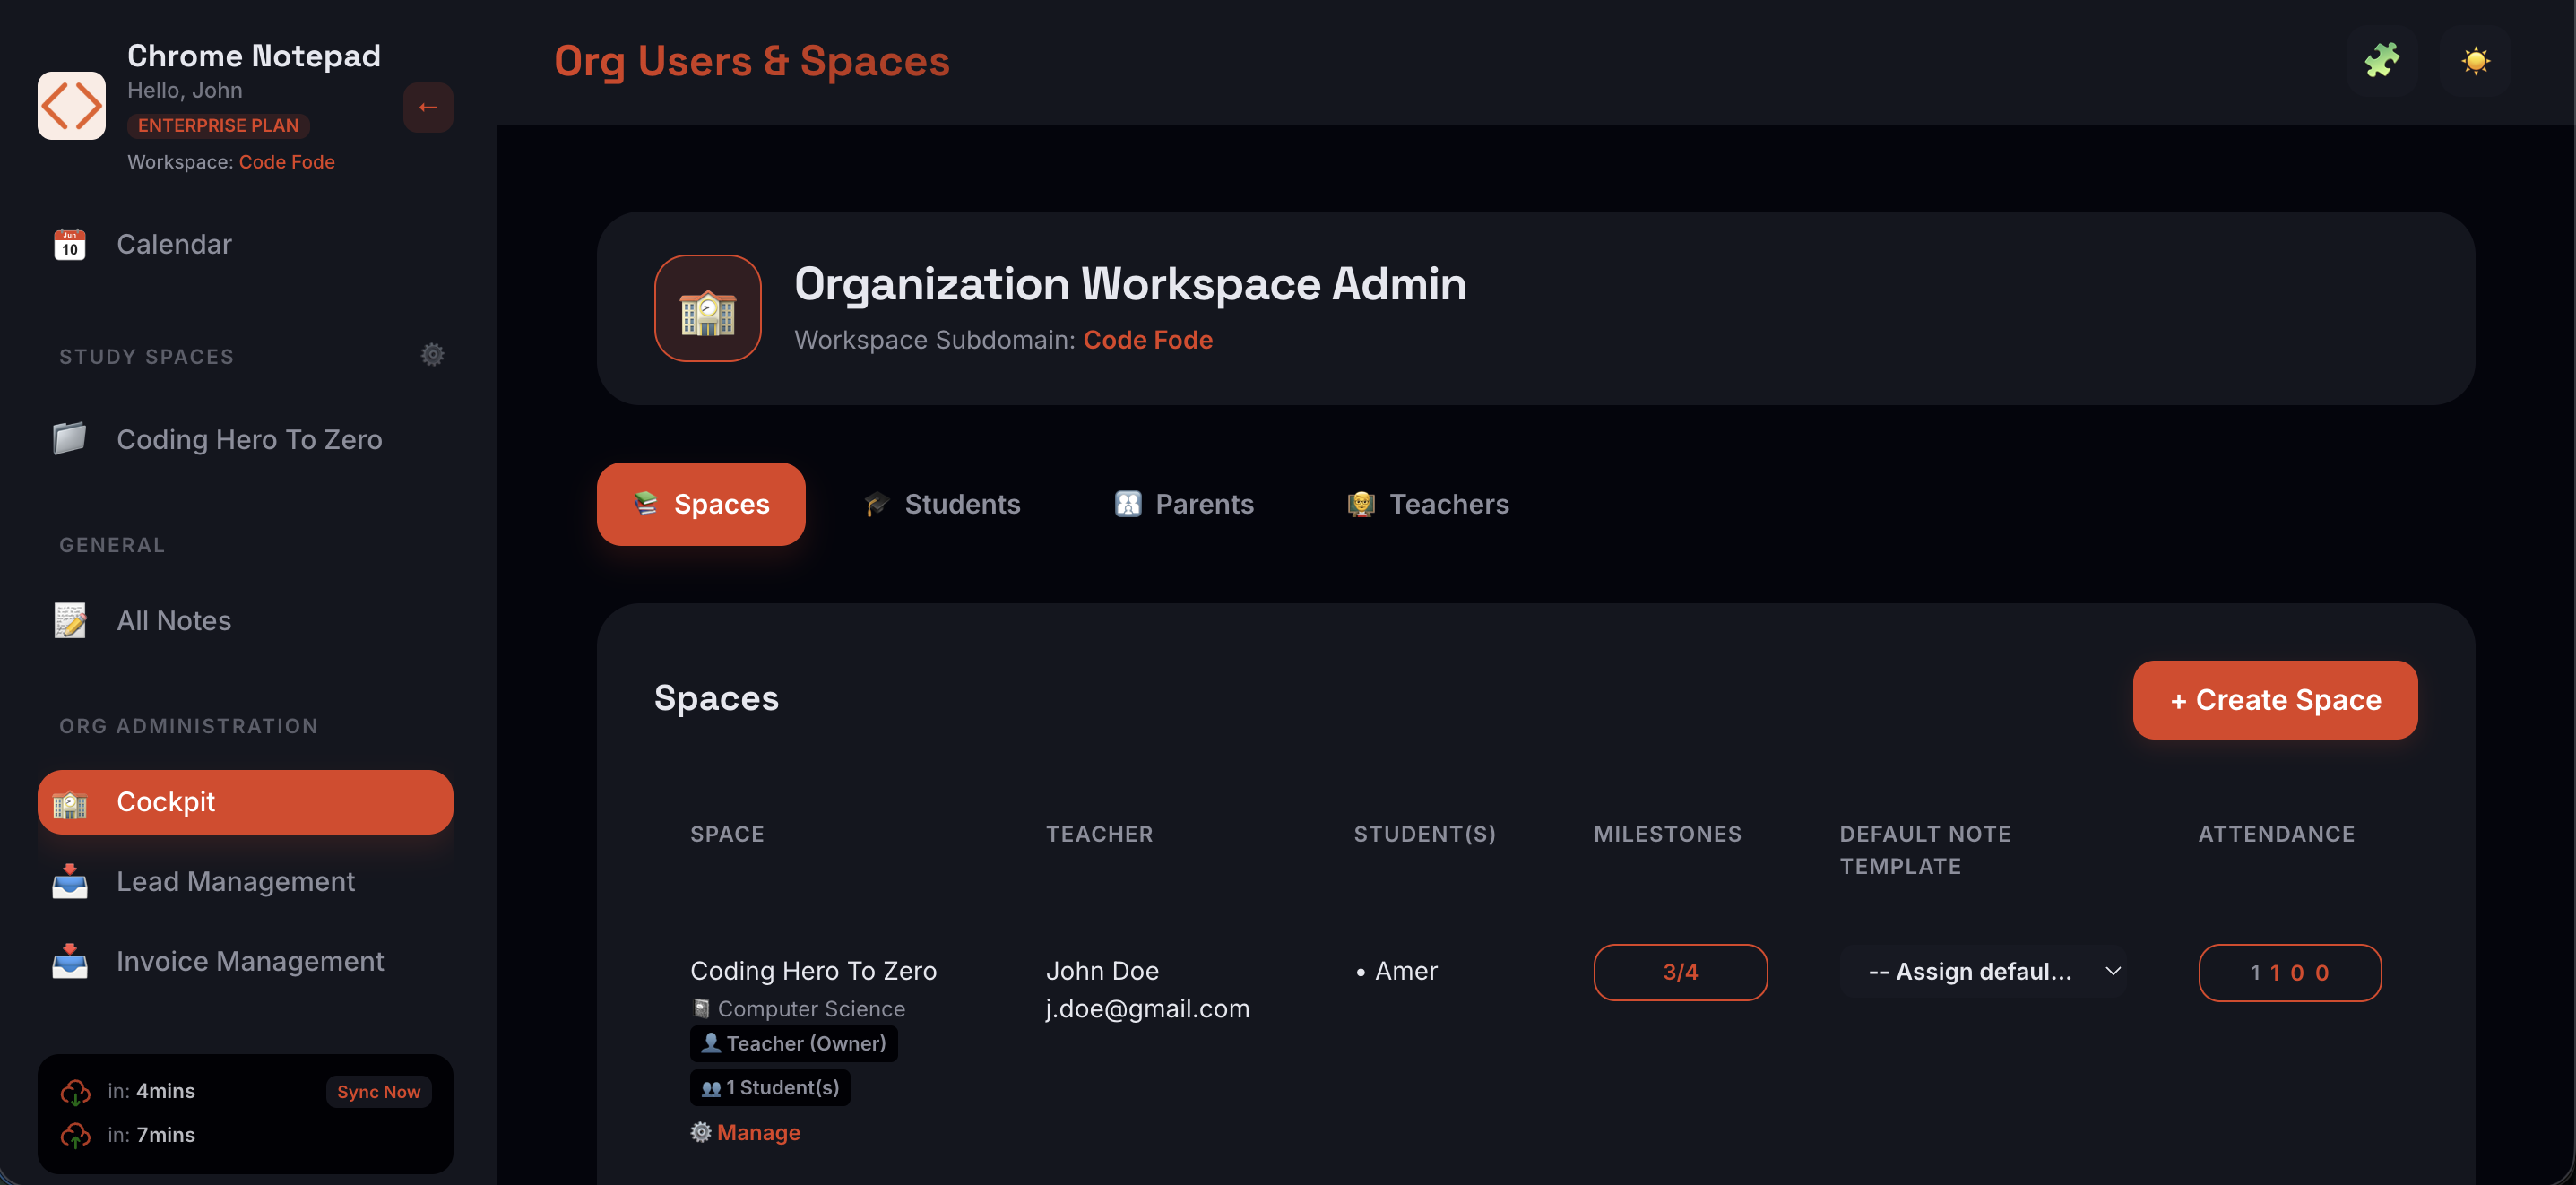Screen dimensions: 2576x1185
Task: Open the Calendar page
Action: click(245, 244)
